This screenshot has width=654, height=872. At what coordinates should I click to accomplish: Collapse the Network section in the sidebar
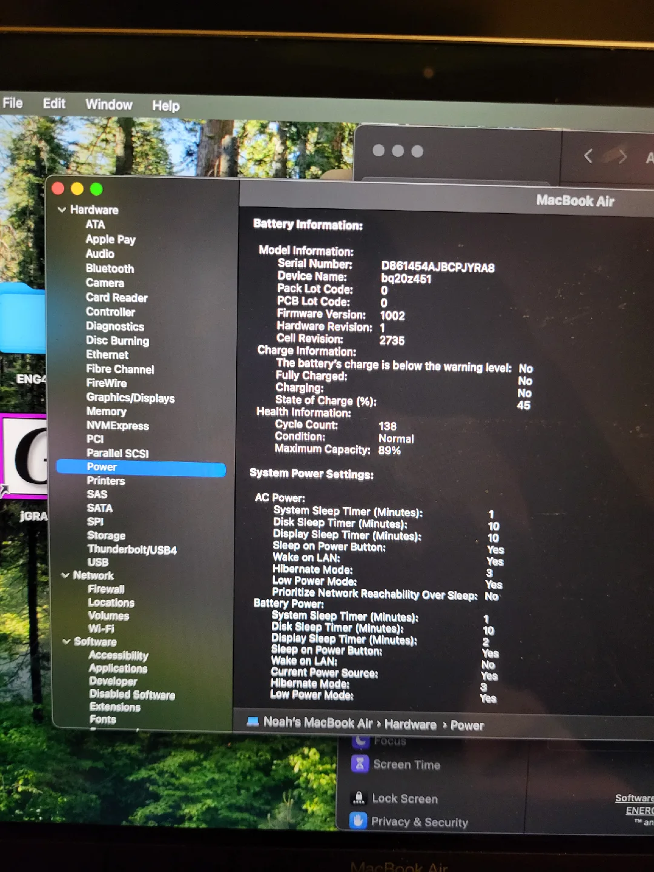pos(66,575)
